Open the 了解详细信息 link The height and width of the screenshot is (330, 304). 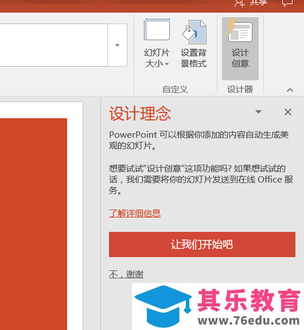[x=135, y=213]
